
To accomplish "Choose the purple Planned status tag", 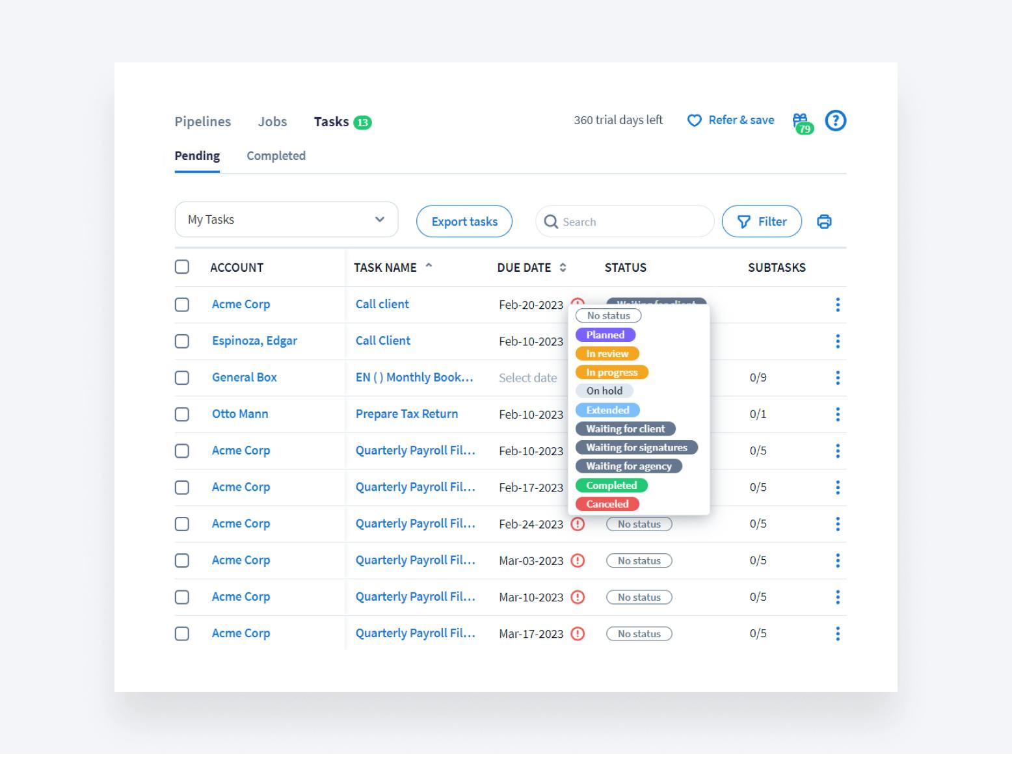I will pos(605,335).
